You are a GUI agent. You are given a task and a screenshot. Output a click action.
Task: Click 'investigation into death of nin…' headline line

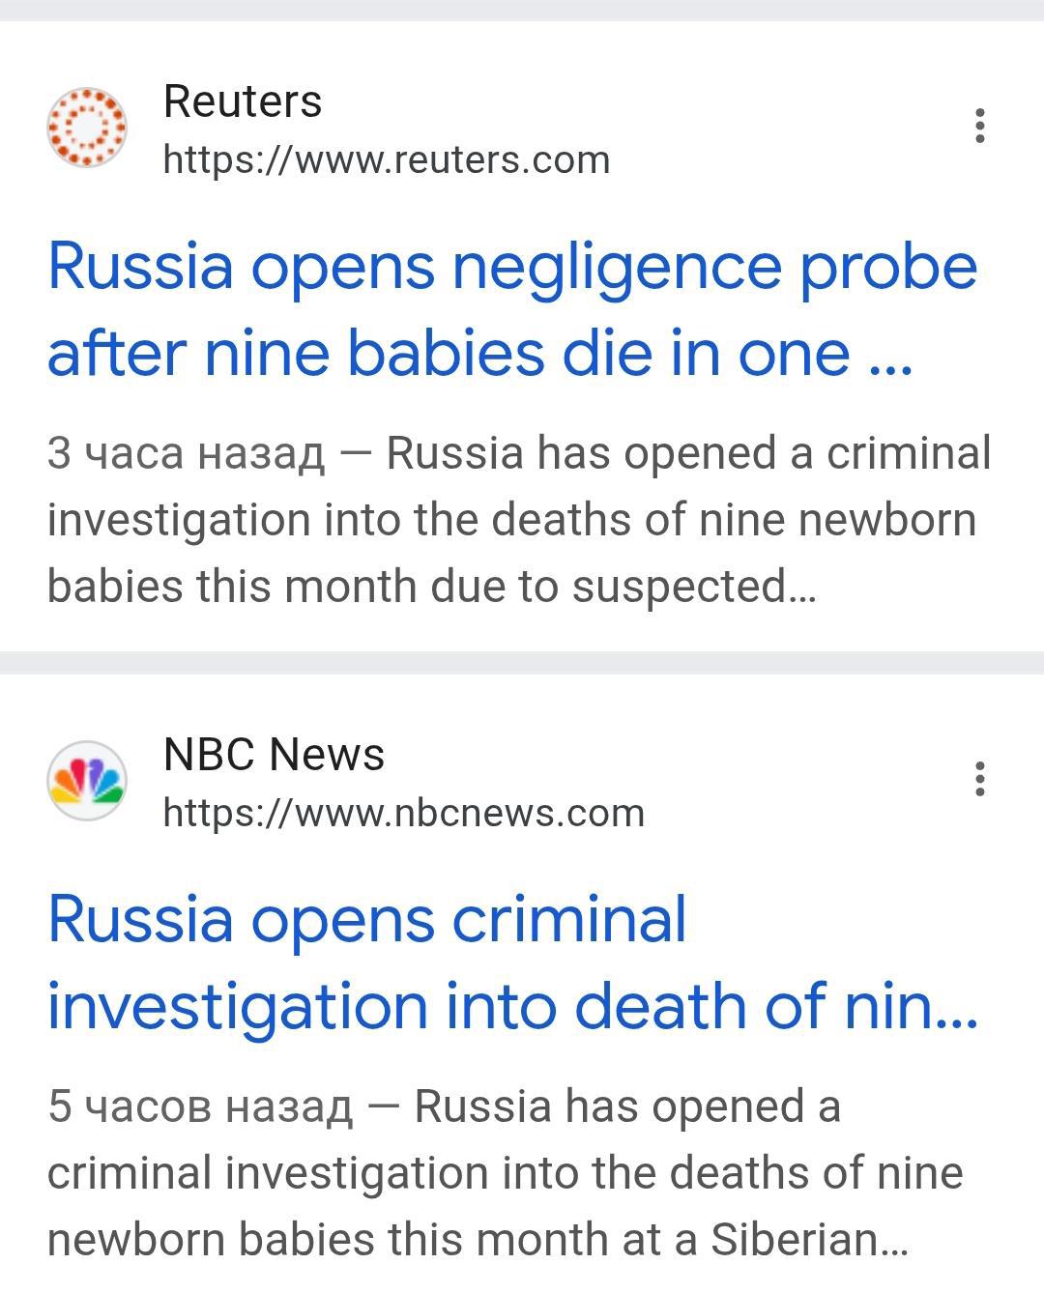pyautogui.click(x=512, y=1006)
